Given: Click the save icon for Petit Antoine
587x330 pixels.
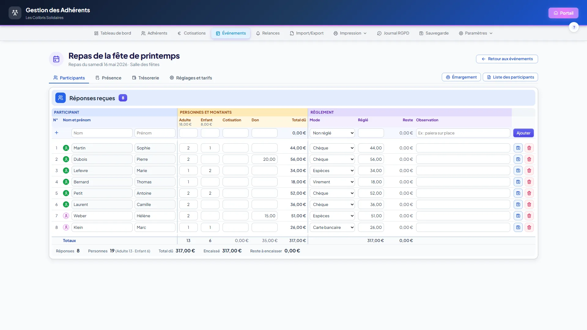Looking at the screenshot, I should pyautogui.click(x=518, y=193).
